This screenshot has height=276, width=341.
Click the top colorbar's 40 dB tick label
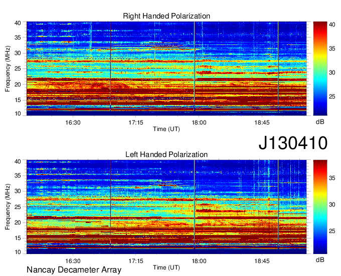click(x=332, y=24)
